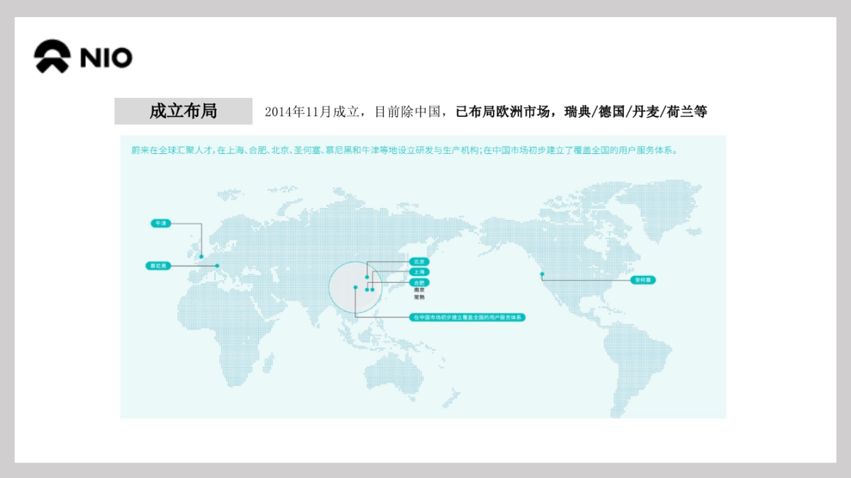
Task: Click the teal description sentence above the map
Action: pyautogui.click(x=404, y=150)
